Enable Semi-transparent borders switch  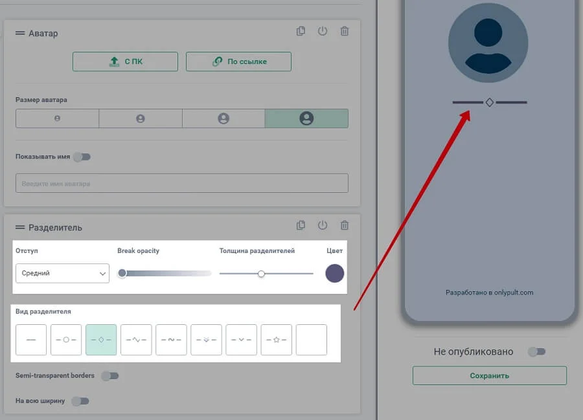tap(110, 375)
